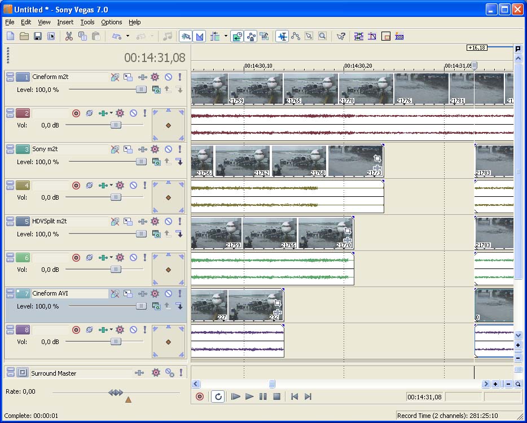This screenshot has height=423, width=527.
Task: Arm audio track 2 for record
Action: point(76,113)
